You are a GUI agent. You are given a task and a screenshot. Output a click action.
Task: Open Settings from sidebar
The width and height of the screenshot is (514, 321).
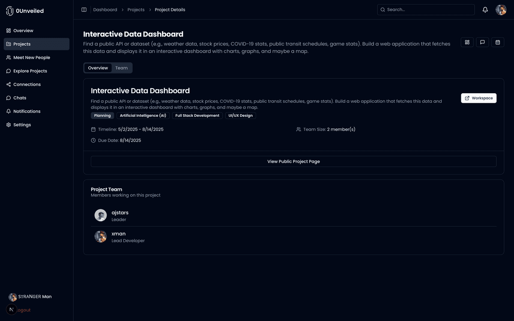[22, 125]
